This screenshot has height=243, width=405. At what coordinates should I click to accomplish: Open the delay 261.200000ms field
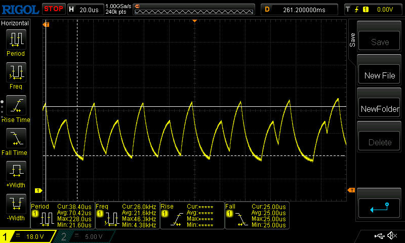click(299, 9)
